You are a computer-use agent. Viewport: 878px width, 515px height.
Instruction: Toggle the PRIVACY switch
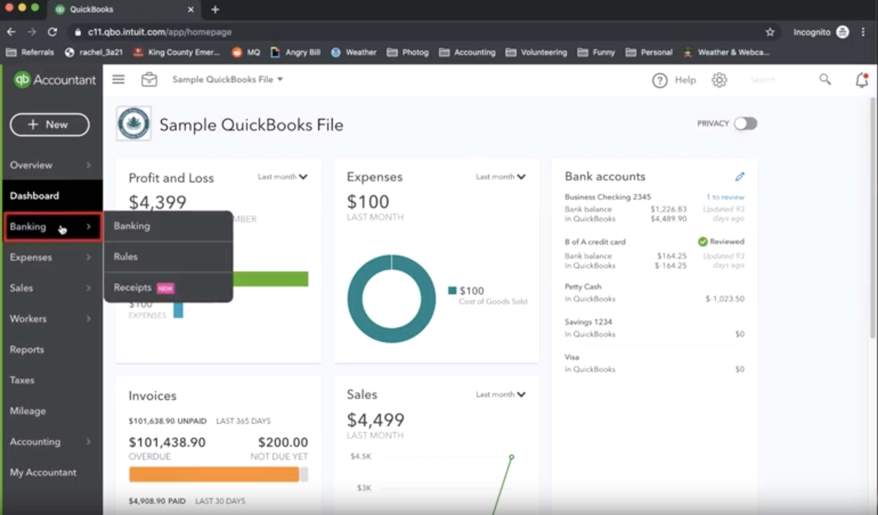(745, 123)
